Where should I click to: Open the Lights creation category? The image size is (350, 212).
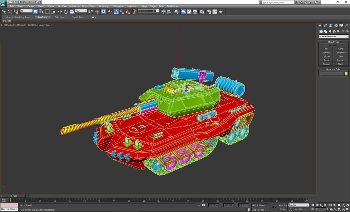point(330,31)
